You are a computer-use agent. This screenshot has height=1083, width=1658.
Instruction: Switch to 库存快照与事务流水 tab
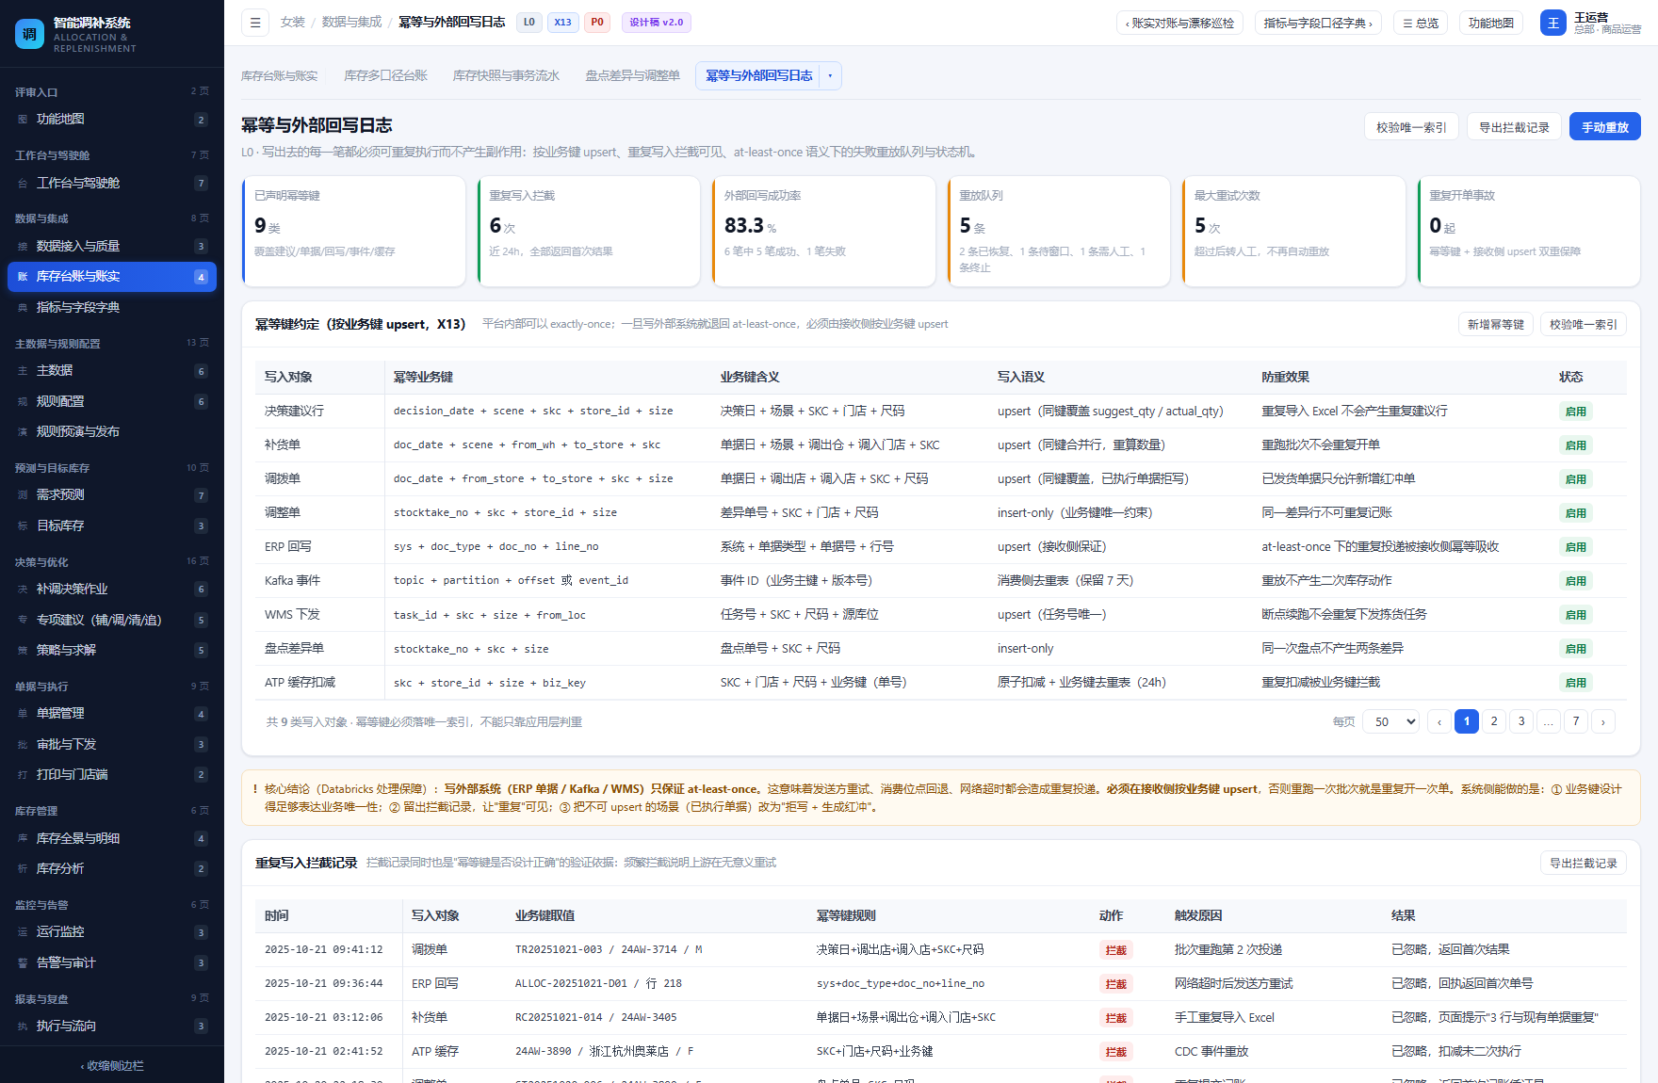[506, 76]
